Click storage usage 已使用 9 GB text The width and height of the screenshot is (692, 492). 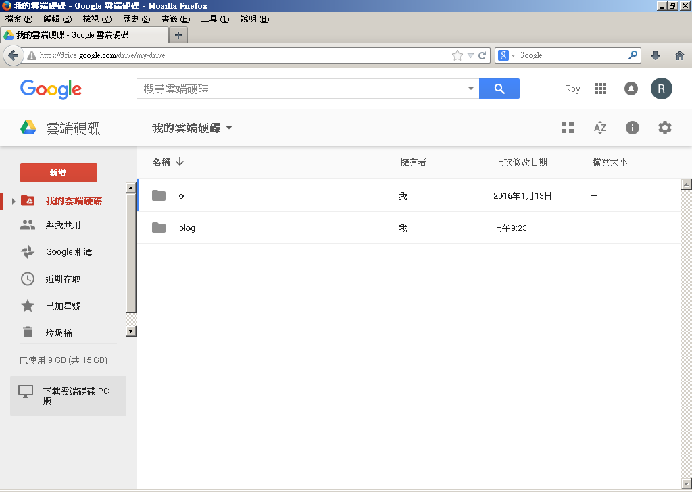point(64,360)
